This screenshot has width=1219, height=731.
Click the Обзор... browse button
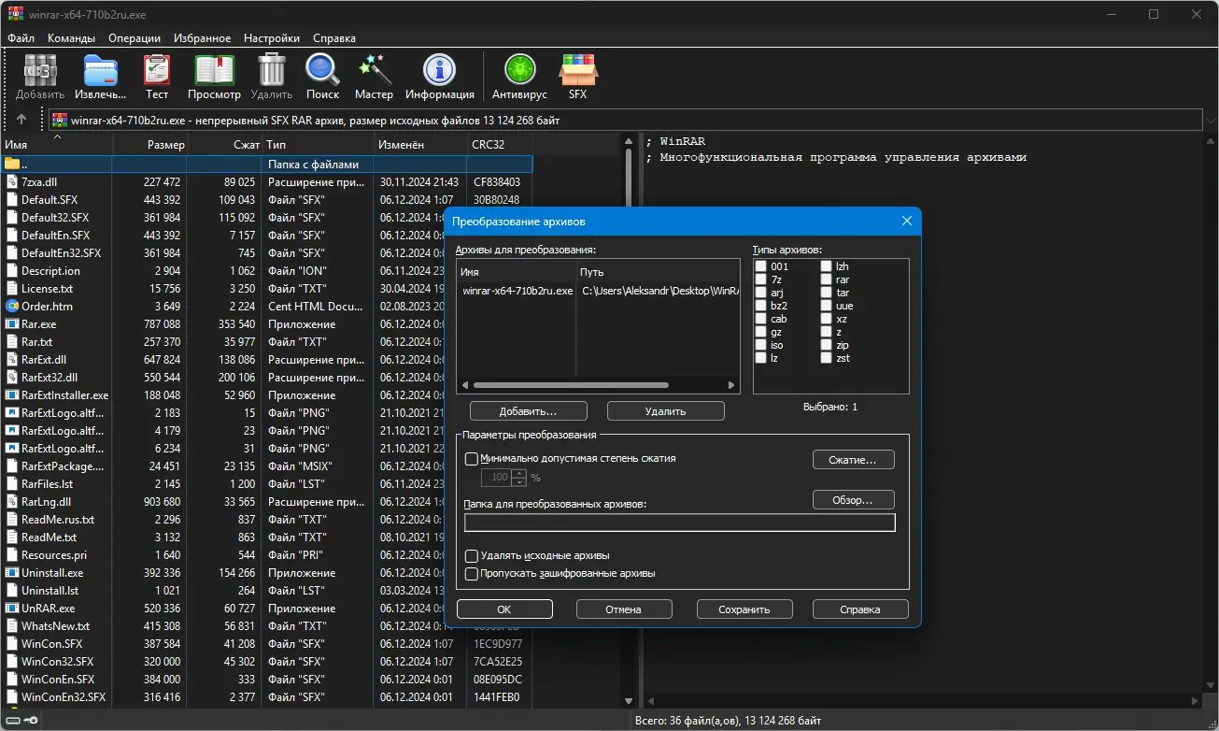click(853, 500)
